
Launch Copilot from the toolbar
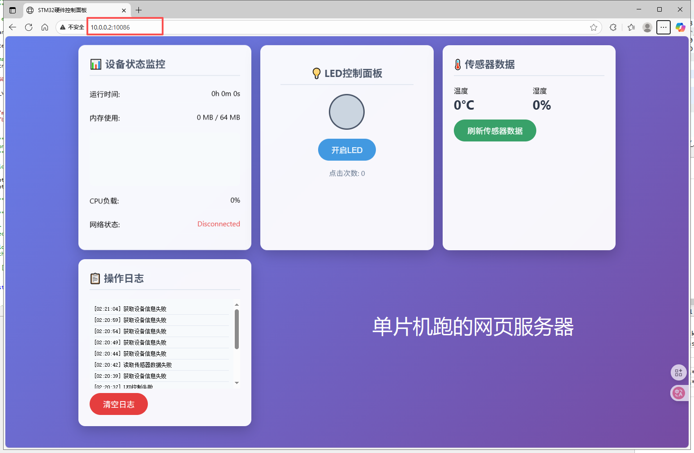tap(680, 27)
